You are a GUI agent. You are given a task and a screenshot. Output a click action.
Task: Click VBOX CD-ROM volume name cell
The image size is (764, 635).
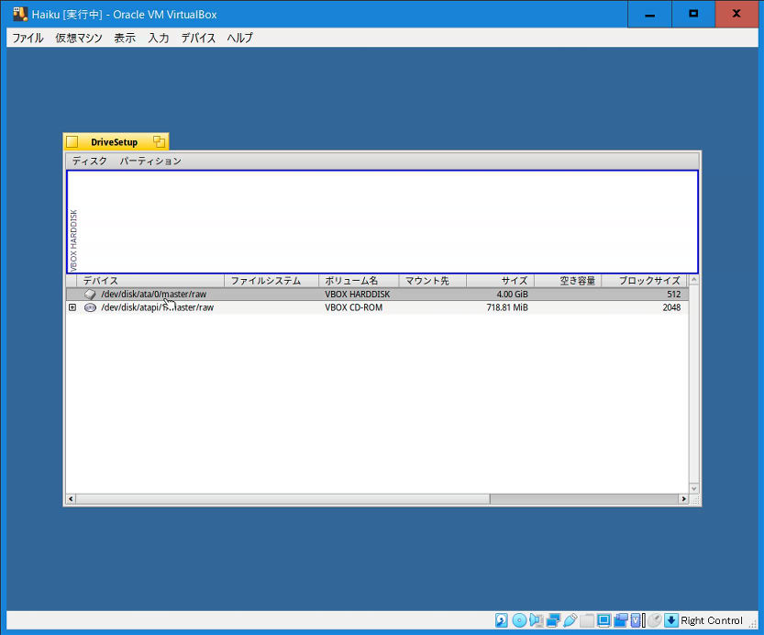click(353, 307)
